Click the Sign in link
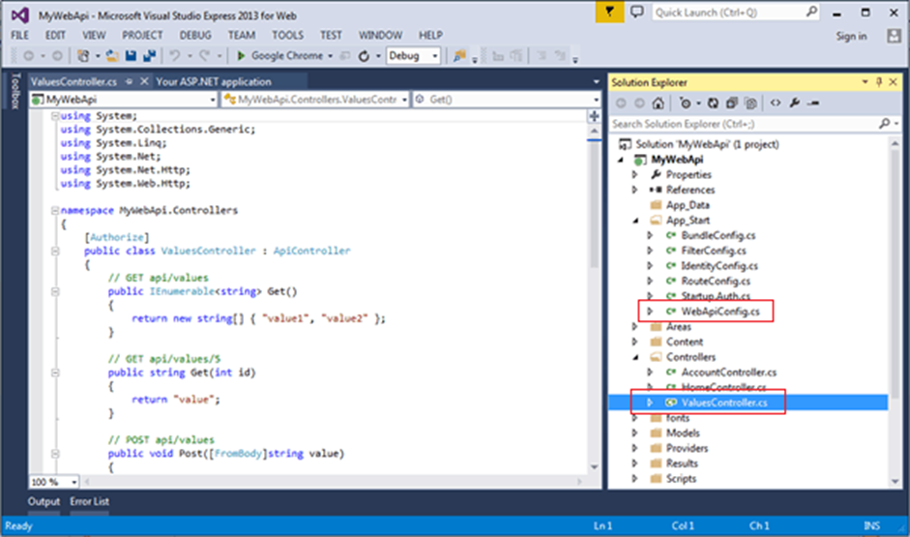Screen dimensions: 910x537 pyautogui.click(x=851, y=36)
